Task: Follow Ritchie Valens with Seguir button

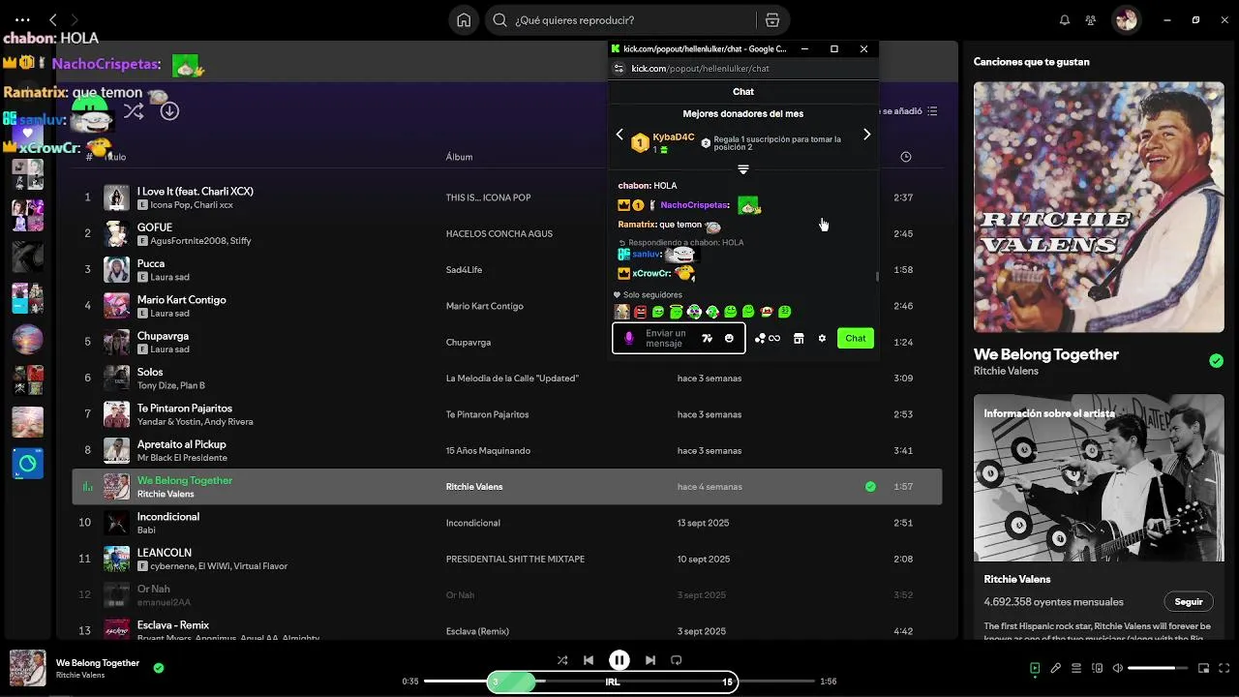Action: (x=1189, y=601)
